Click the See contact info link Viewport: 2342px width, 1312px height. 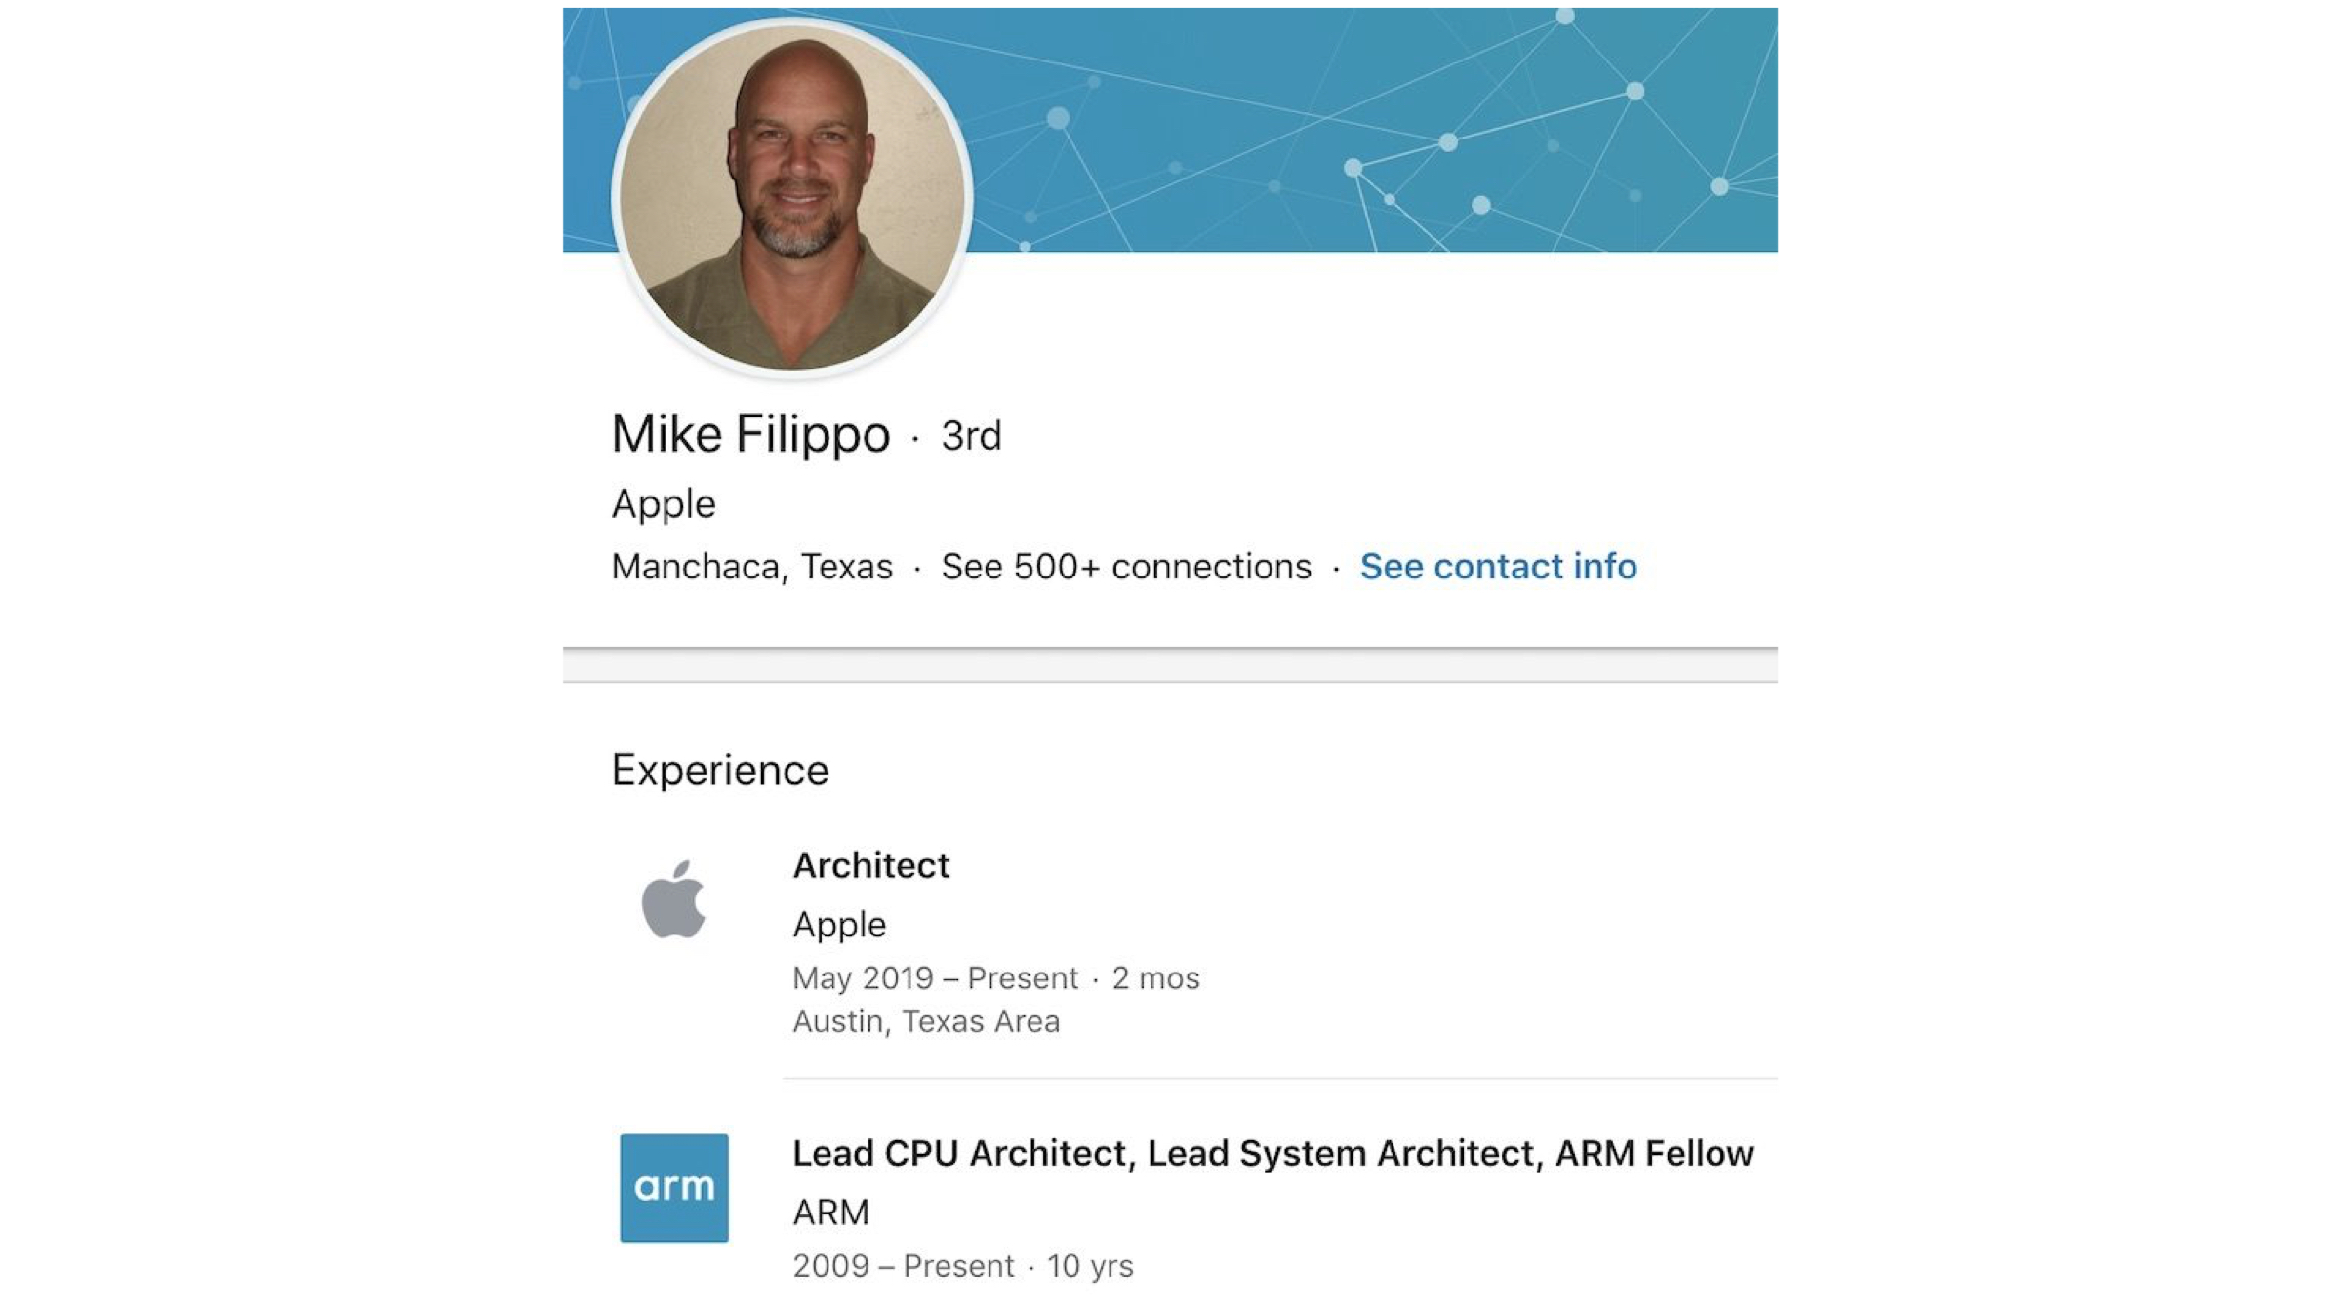[1498, 567]
